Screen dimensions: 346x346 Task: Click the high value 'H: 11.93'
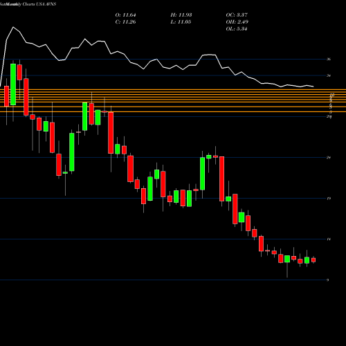pyautogui.click(x=181, y=15)
